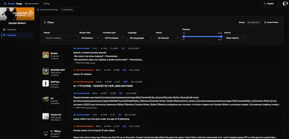Open the user profile avatar menu
This screenshot has height=139, width=289.
click(285, 4)
